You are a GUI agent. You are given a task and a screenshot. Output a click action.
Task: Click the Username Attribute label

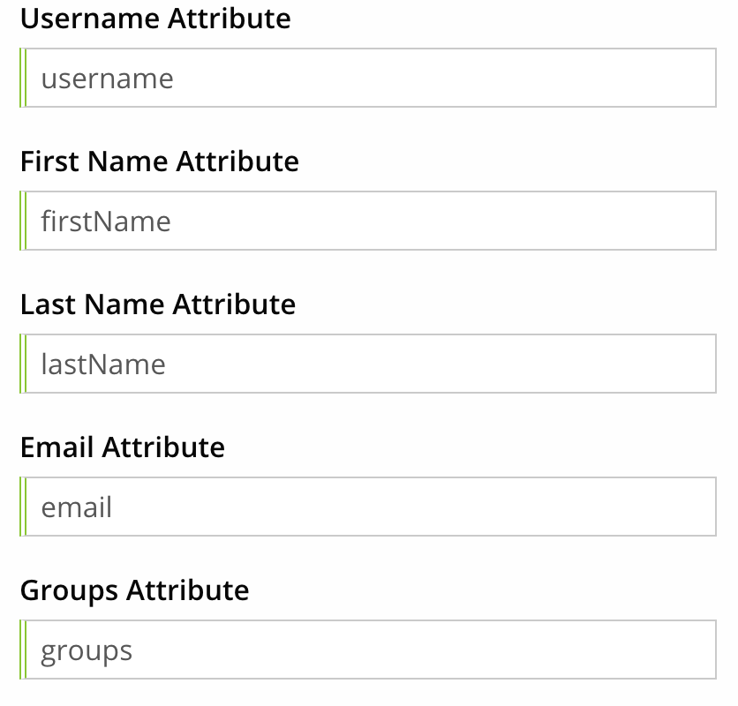(x=157, y=19)
